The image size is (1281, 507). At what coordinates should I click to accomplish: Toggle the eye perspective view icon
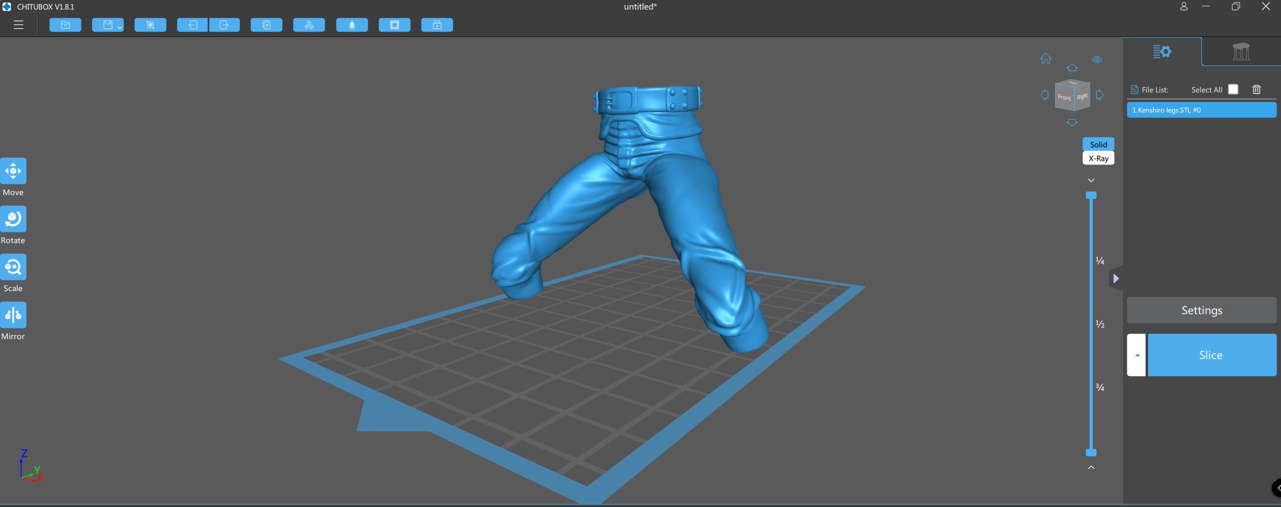(x=1097, y=59)
